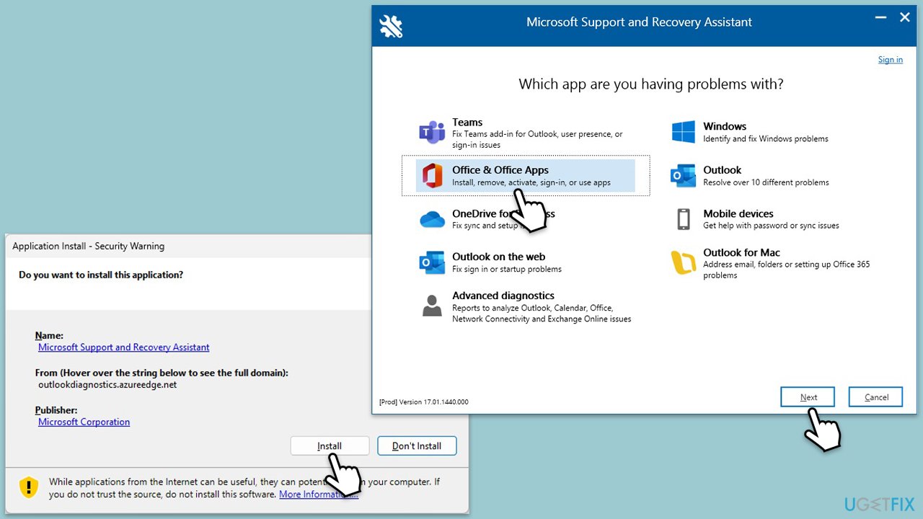Select the Teams app icon

click(x=432, y=133)
